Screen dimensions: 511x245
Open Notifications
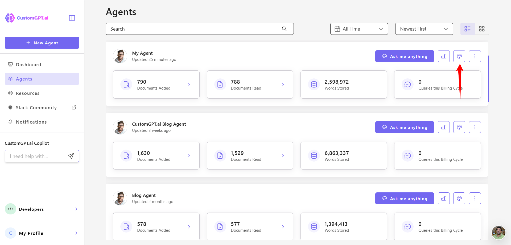(x=42, y=122)
